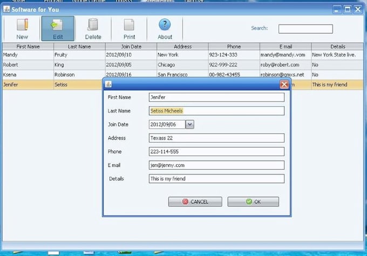Image resolution: width=367 pixels, height=256 pixels.
Task: Click the E mail column header
Action: coord(286,46)
